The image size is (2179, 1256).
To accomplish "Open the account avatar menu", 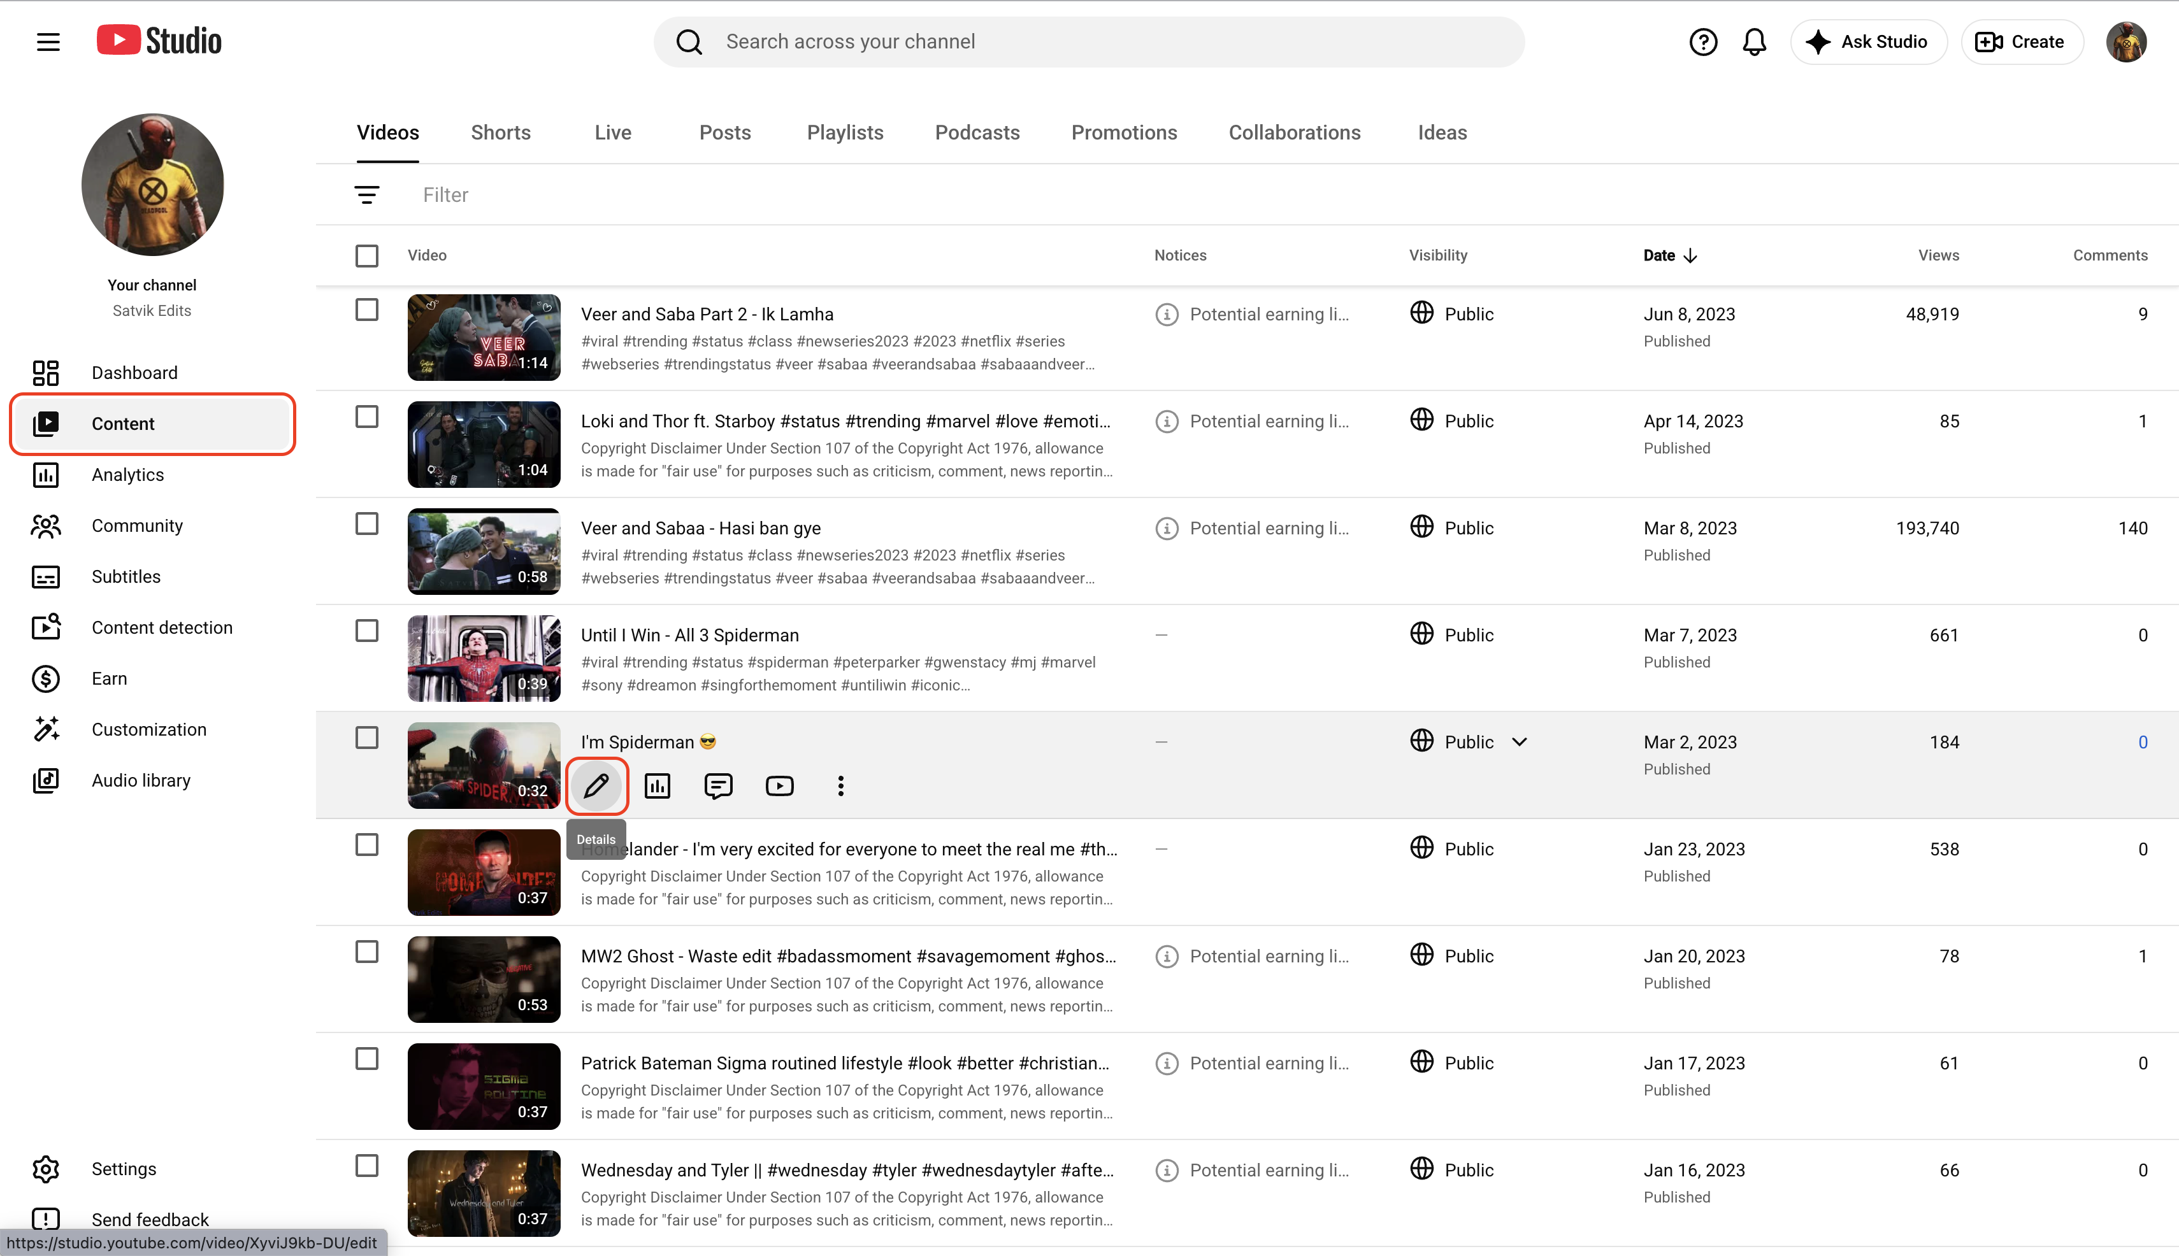I will [x=2125, y=41].
